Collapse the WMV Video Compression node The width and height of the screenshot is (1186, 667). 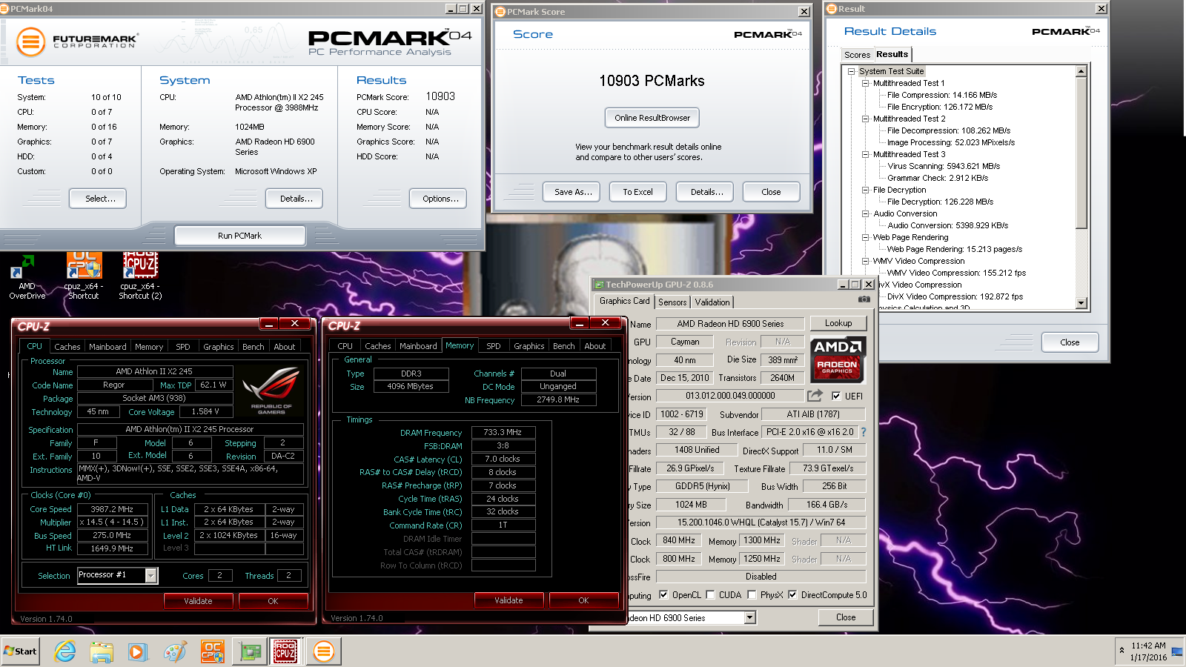(x=865, y=261)
